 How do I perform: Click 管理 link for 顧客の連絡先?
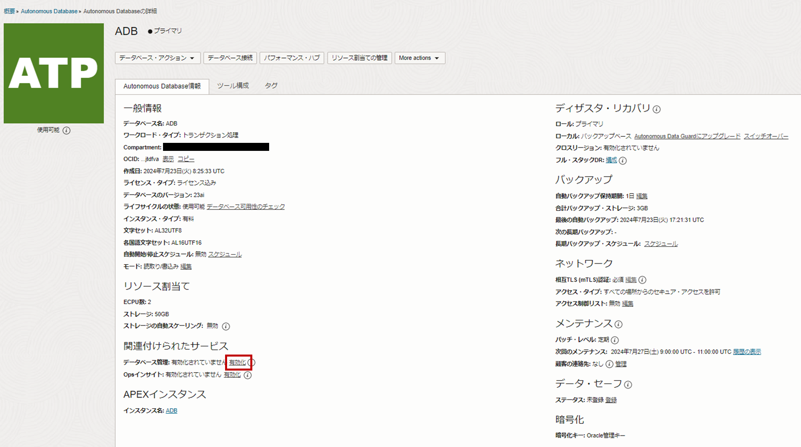(621, 364)
